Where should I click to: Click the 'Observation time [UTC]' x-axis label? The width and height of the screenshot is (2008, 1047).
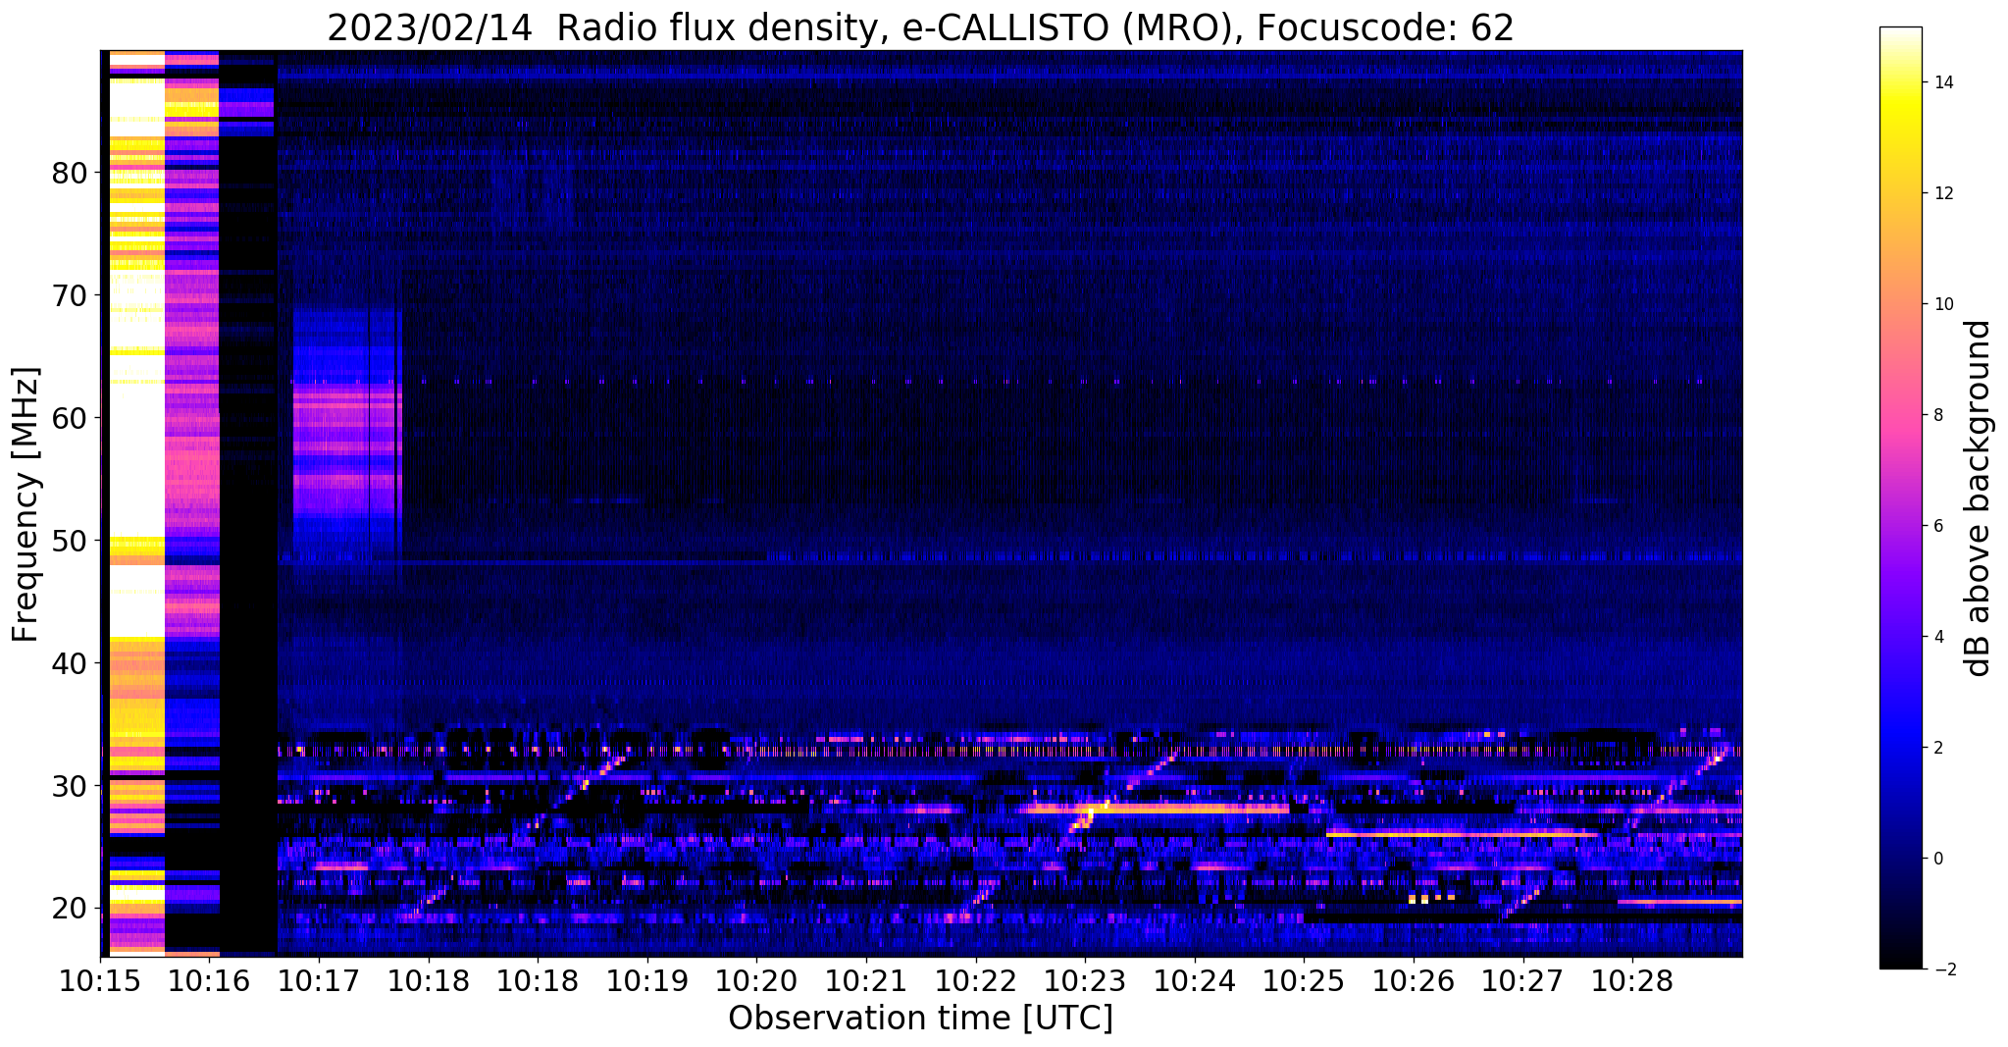pos(920,1018)
